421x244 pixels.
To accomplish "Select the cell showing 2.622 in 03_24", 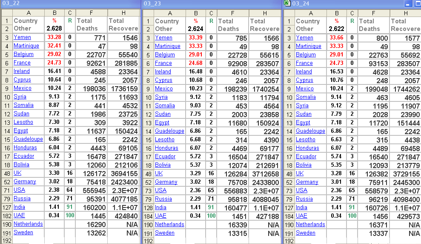I will tap(337, 28).
